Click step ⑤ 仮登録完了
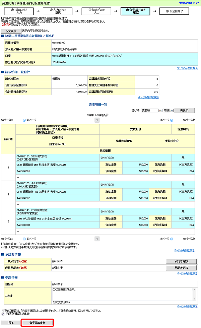The height and width of the screenshot is (328, 201). click(x=174, y=11)
